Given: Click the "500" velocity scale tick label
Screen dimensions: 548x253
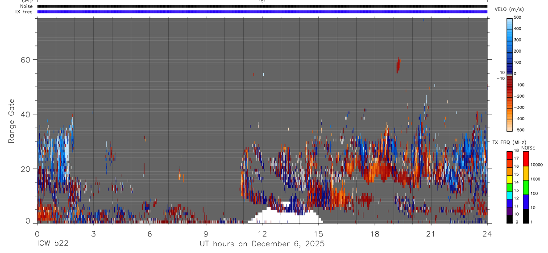Looking at the screenshot, I should click(518, 17).
